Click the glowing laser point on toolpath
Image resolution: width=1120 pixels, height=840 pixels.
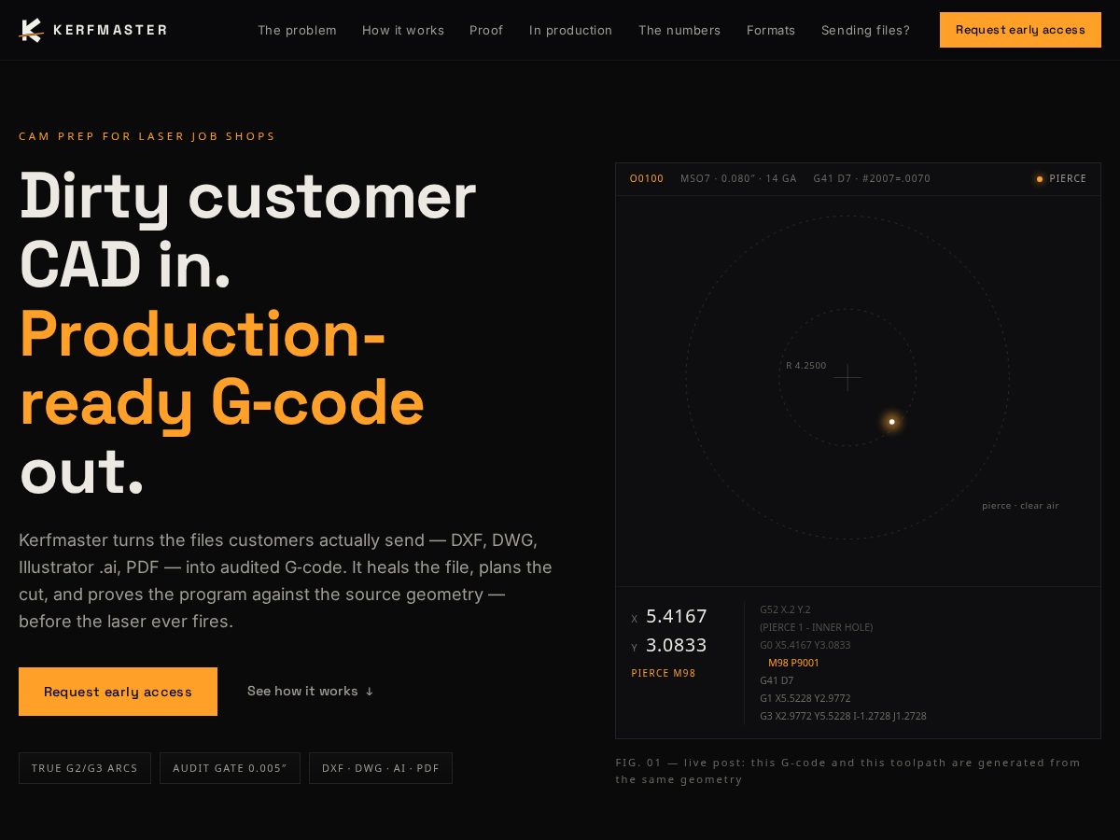891,422
